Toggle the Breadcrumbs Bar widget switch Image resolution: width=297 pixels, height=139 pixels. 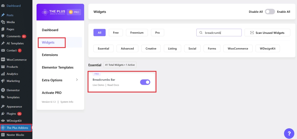[145, 82]
